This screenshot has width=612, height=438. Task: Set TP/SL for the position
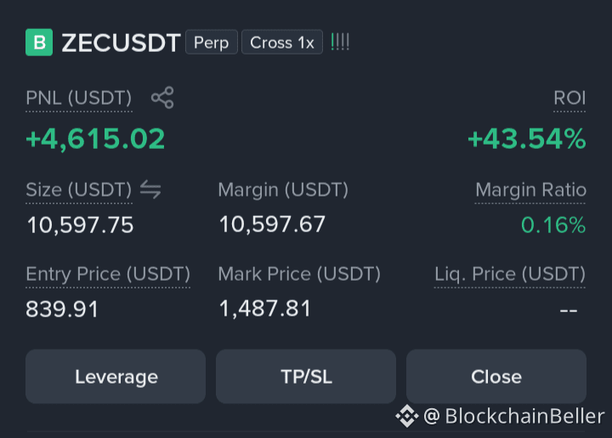(306, 376)
